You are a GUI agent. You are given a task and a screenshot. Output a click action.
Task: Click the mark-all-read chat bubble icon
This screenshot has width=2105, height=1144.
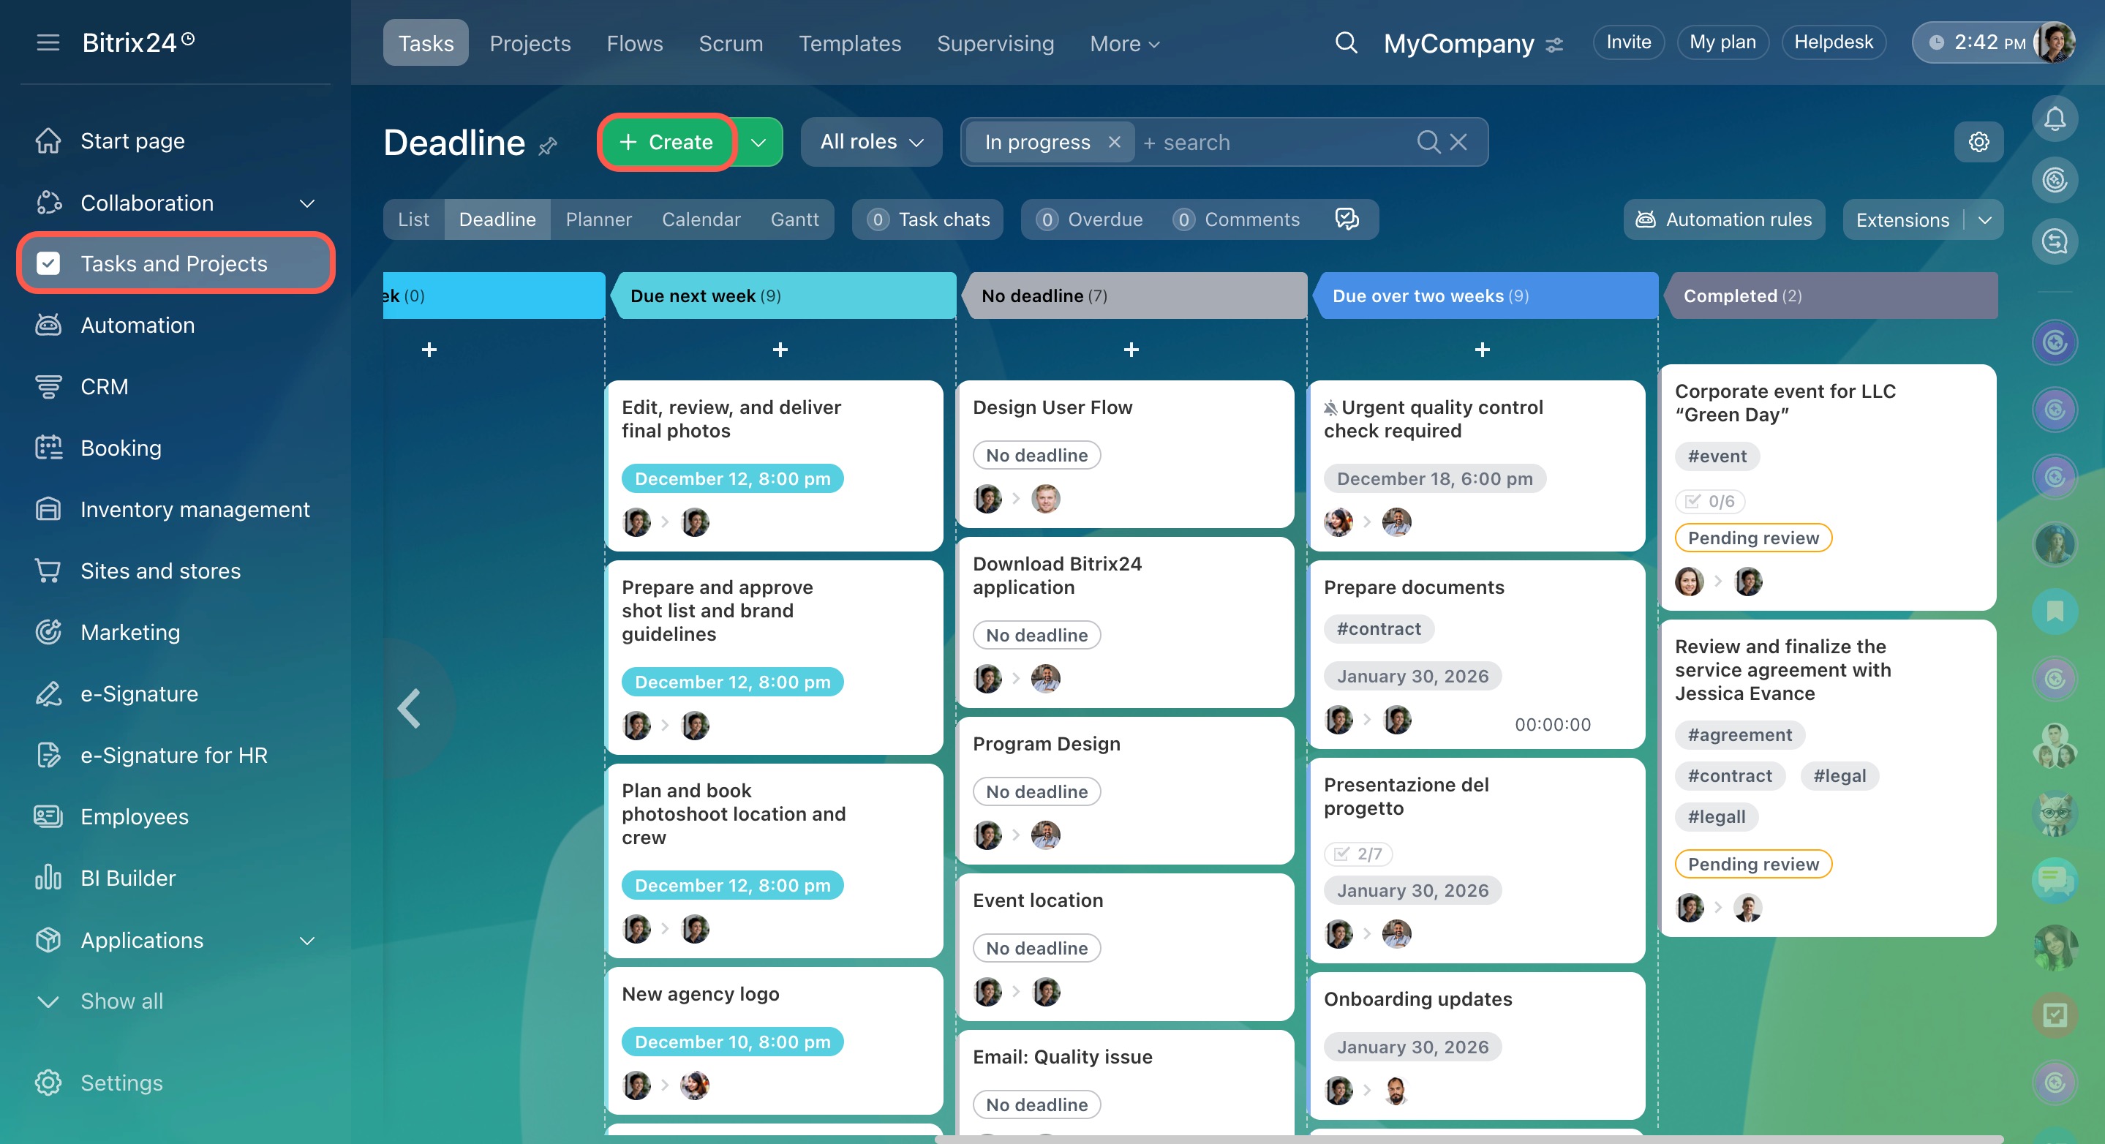[x=1346, y=219]
